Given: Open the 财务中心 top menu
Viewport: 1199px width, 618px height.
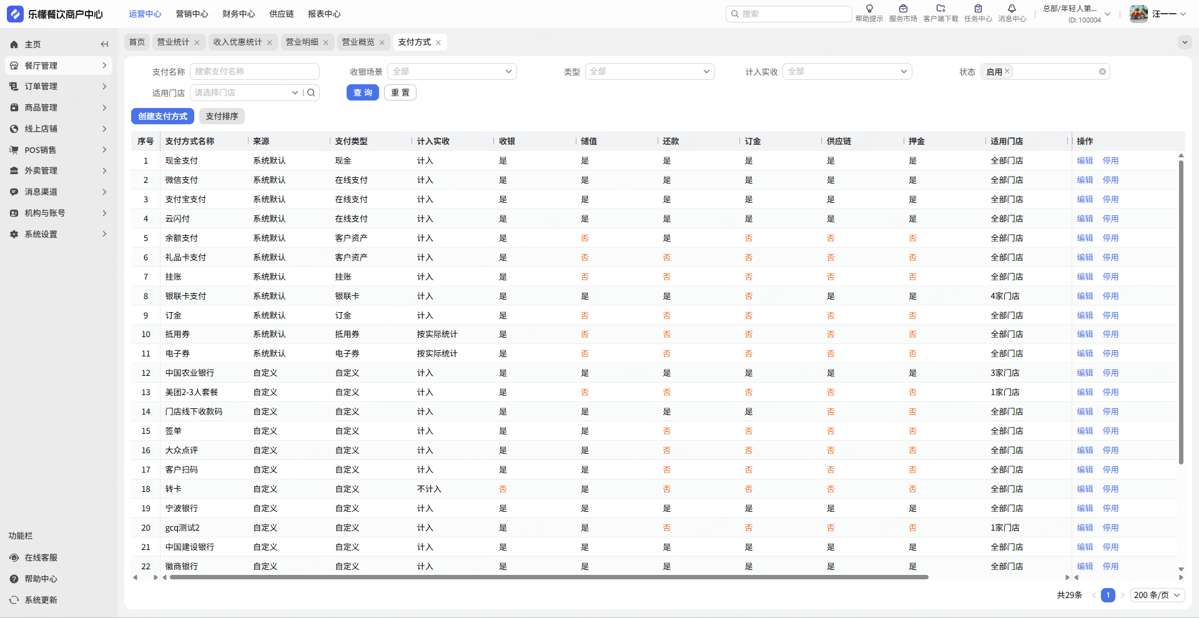Looking at the screenshot, I should coord(239,14).
